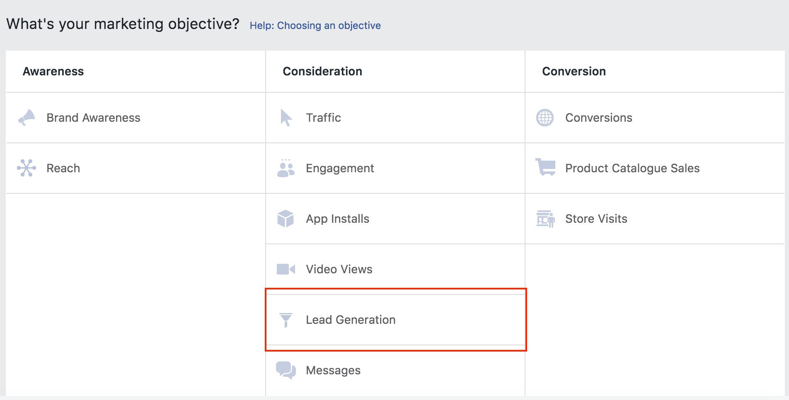Open the 'Help: Choosing an objective' link
Viewport: 789px width, 400px height.
point(315,26)
